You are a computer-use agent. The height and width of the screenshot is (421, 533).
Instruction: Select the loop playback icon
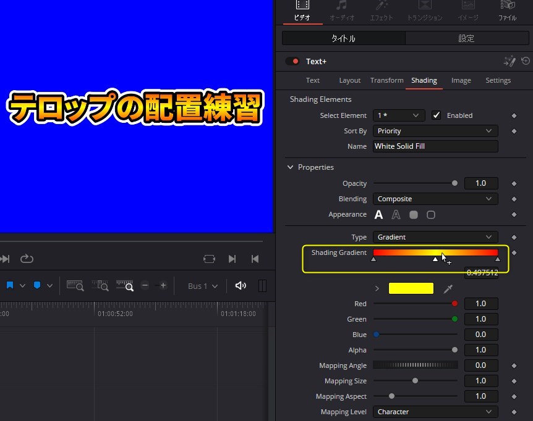[x=27, y=259]
